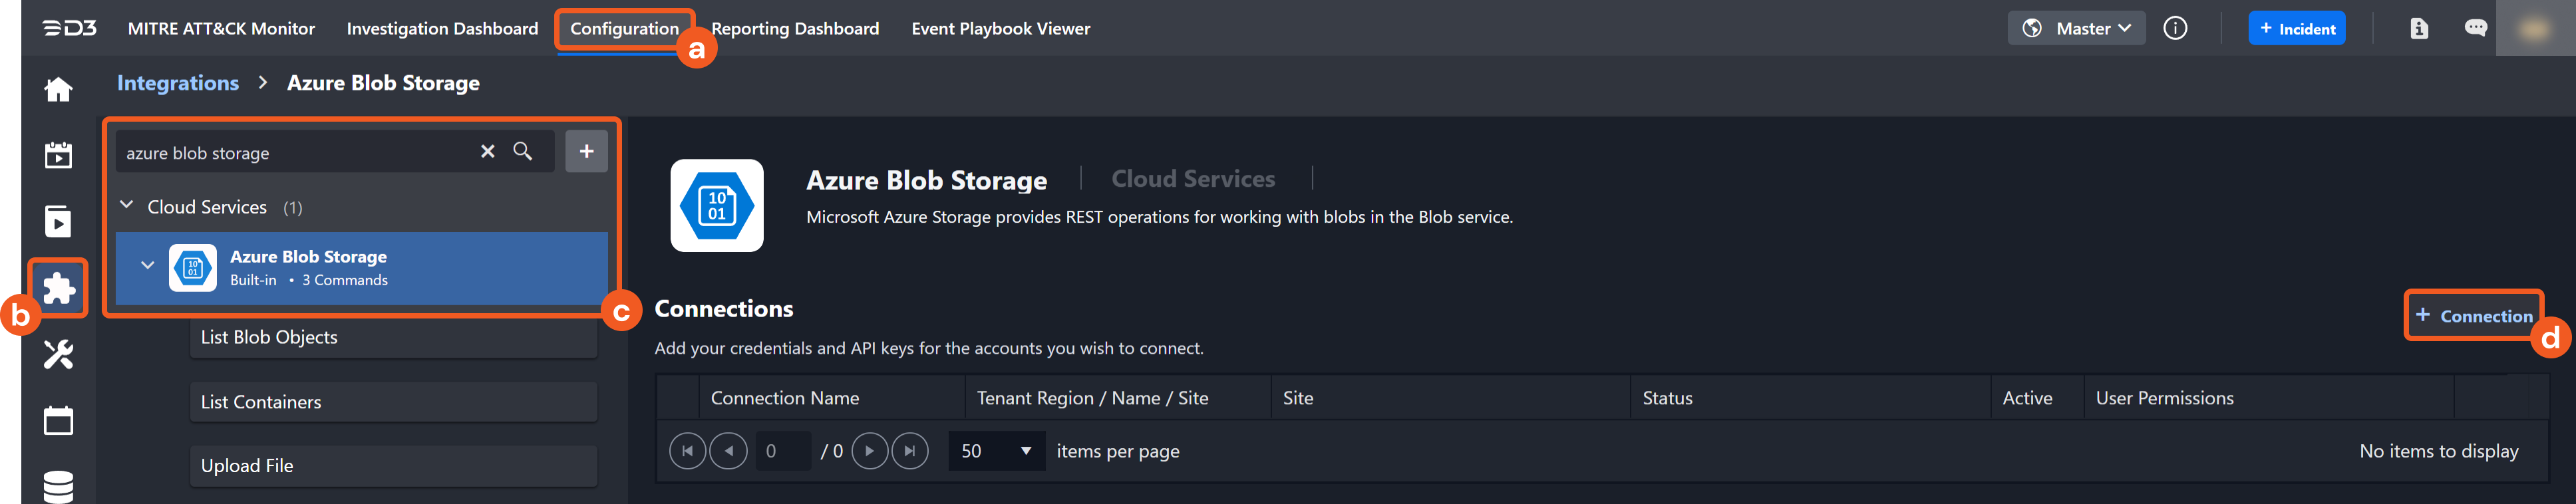
Task: Click the document info icon near the avatar
Action: [2419, 28]
